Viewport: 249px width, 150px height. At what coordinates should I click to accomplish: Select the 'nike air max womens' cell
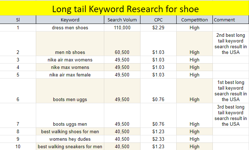click(x=70, y=60)
